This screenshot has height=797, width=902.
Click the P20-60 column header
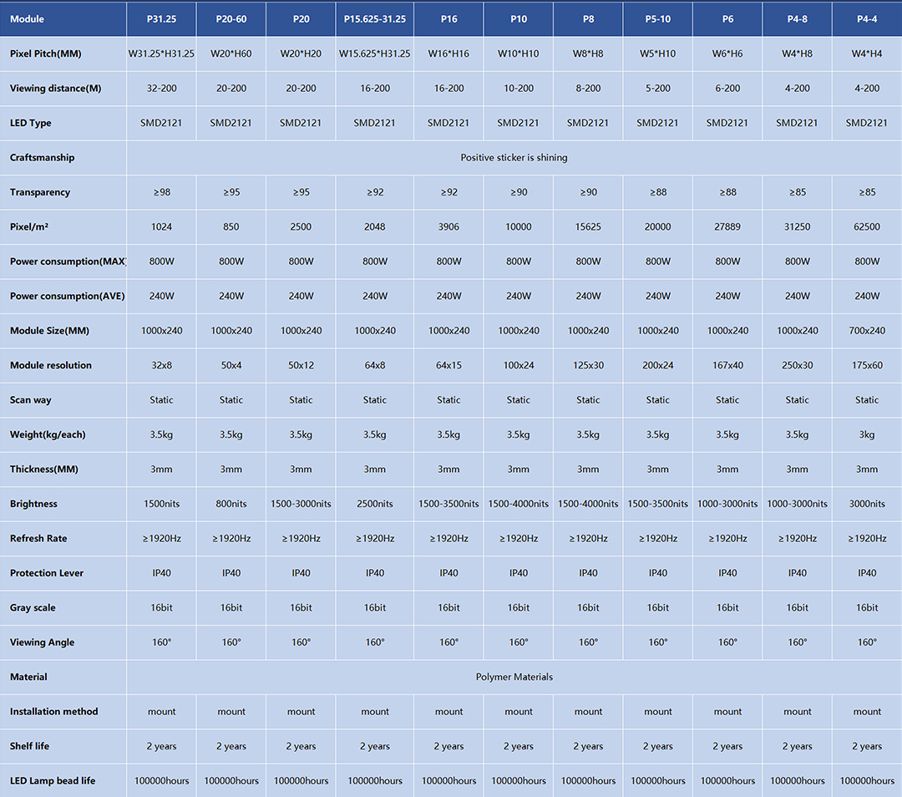click(231, 19)
